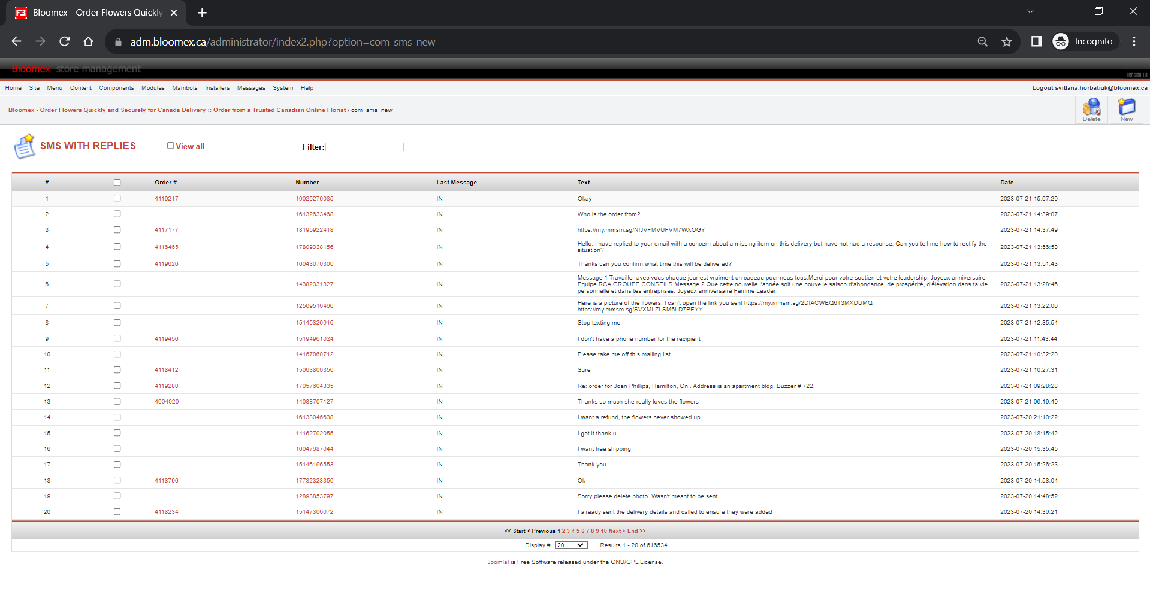Click the SMS with replies notepad icon
Image resolution: width=1150 pixels, height=594 pixels.
[x=25, y=146]
